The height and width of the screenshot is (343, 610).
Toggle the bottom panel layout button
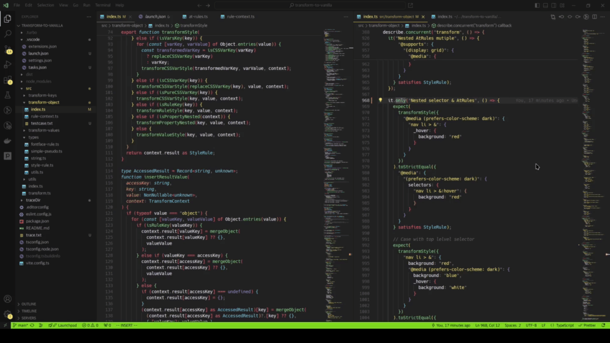(x=545, y=6)
